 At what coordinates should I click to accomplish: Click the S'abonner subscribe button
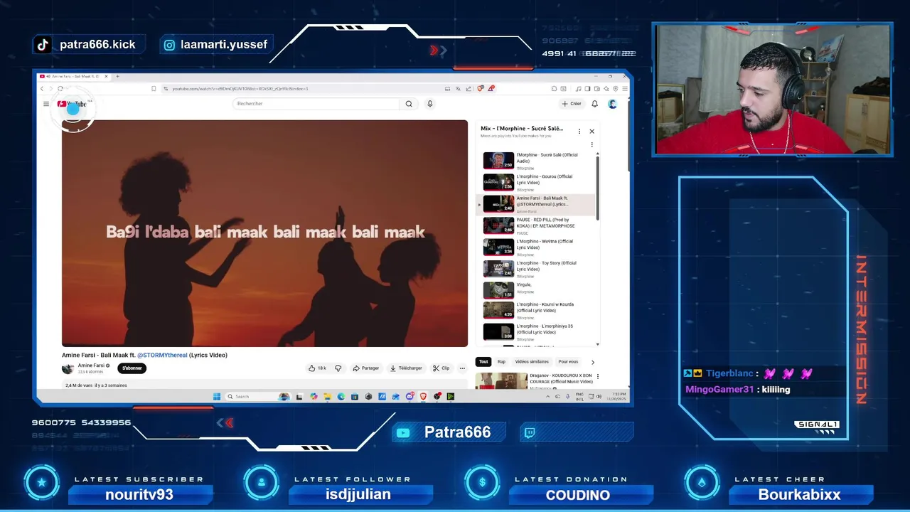click(x=132, y=368)
